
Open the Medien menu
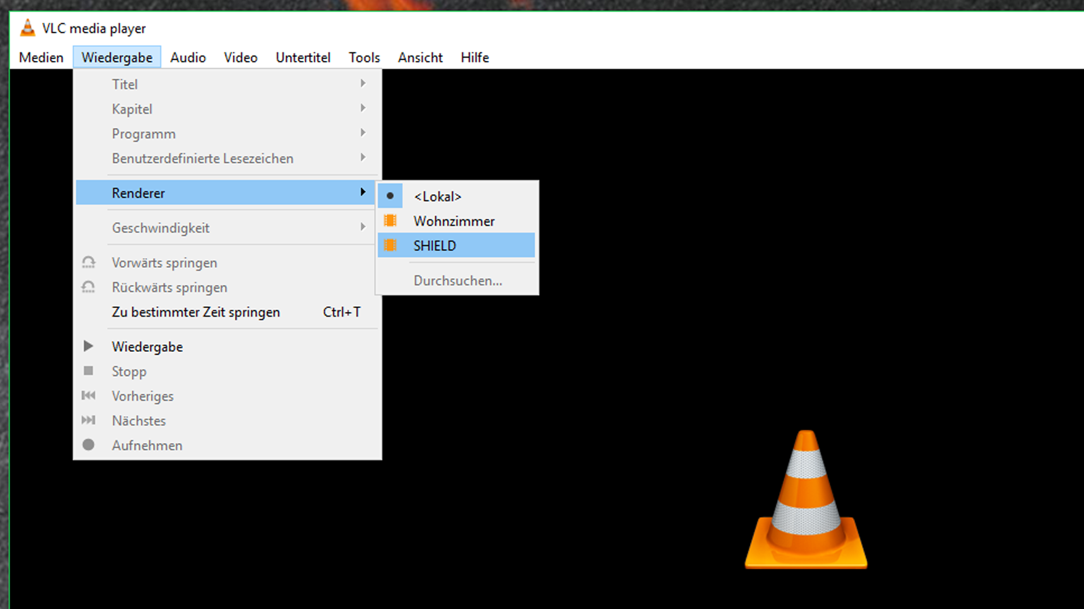coord(41,58)
